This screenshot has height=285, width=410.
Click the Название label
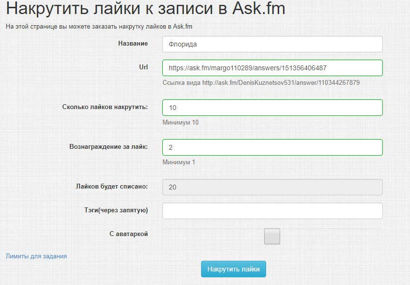point(133,44)
